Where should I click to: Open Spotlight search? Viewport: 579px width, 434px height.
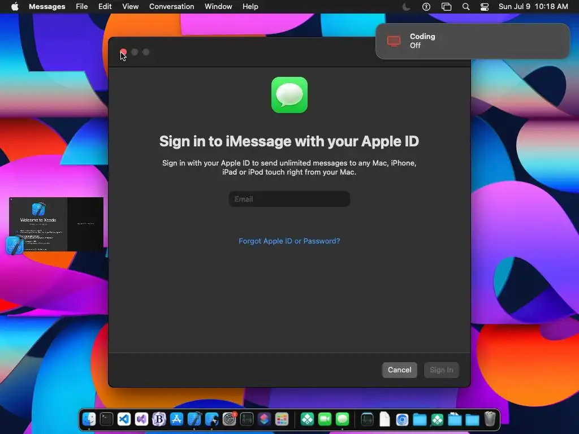466,7
